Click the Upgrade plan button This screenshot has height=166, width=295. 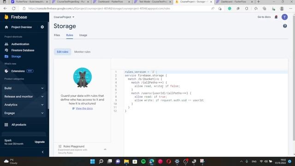point(40,142)
